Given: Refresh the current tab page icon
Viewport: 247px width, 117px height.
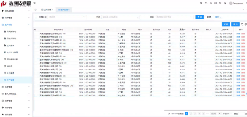Looking at the screenshot, I should [x=243, y=10].
